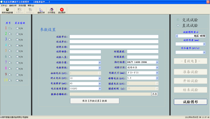
Task: Click the 打印预览 print preview printer icon
Action: pos(51,10)
